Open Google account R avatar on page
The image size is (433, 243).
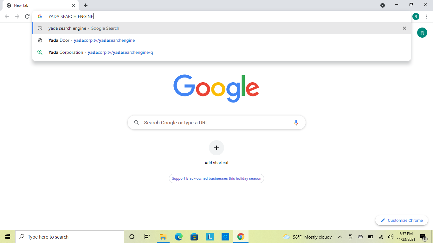point(422,32)
